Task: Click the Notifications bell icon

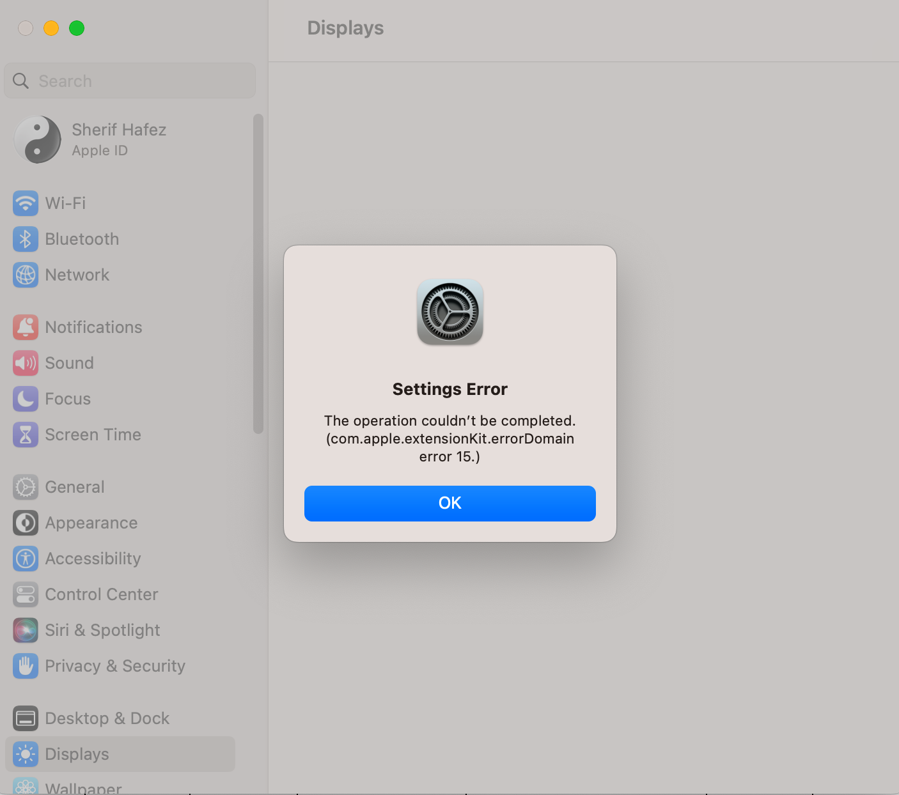Action: (x=26, y=327)
